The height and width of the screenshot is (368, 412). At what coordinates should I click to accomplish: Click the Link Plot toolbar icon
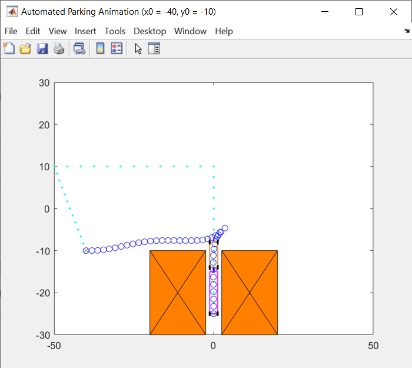(79, 49)
